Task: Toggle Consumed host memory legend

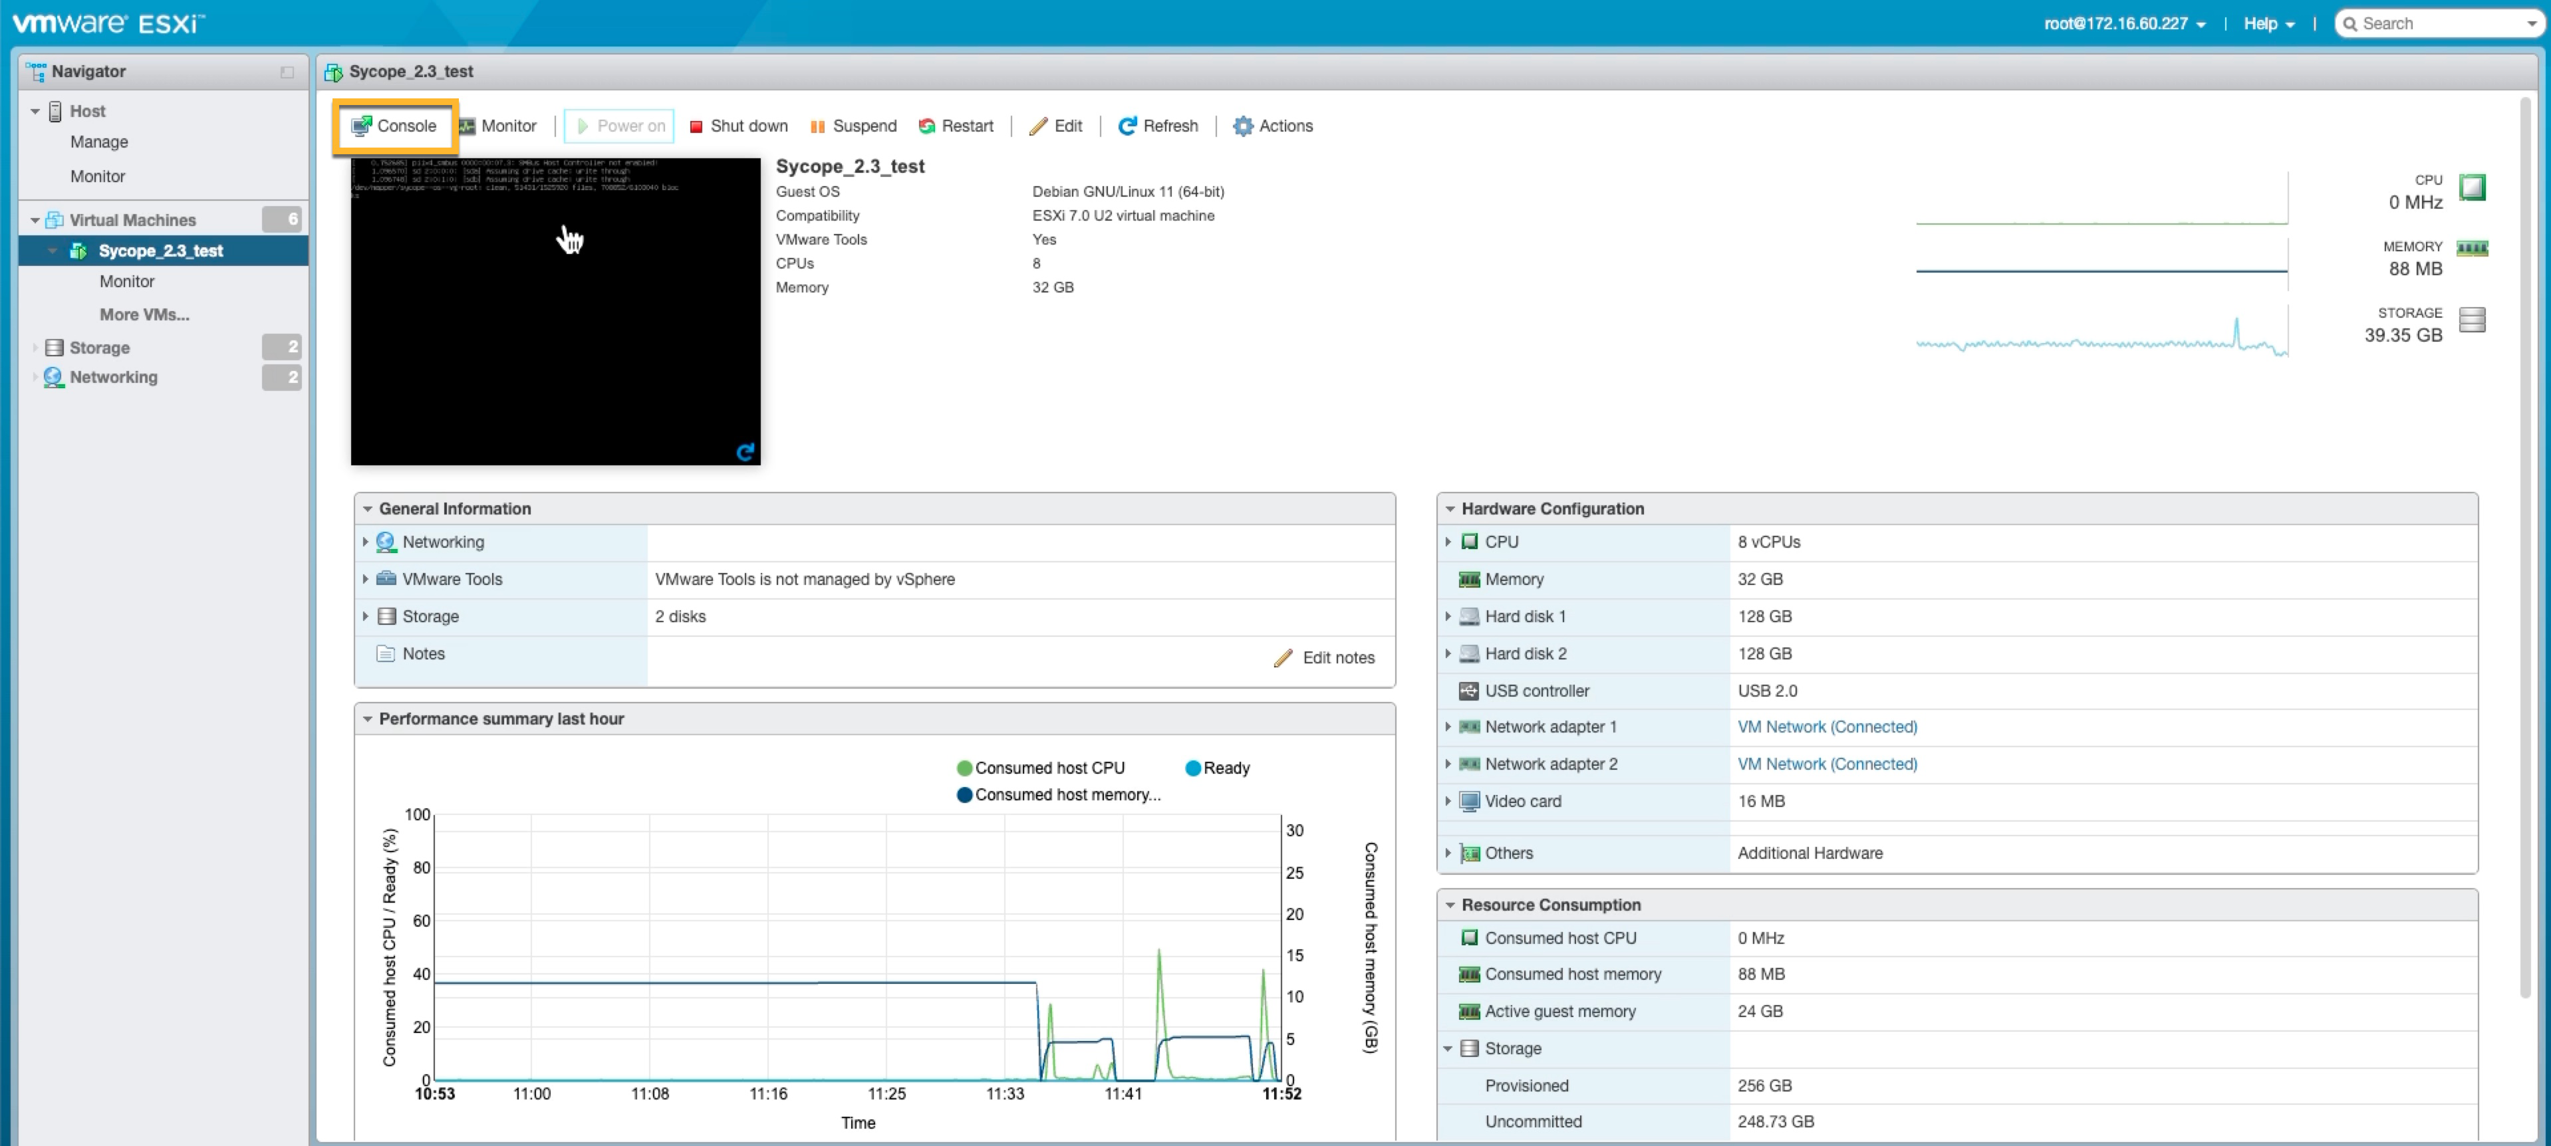Action: (x=1059, y=794)
